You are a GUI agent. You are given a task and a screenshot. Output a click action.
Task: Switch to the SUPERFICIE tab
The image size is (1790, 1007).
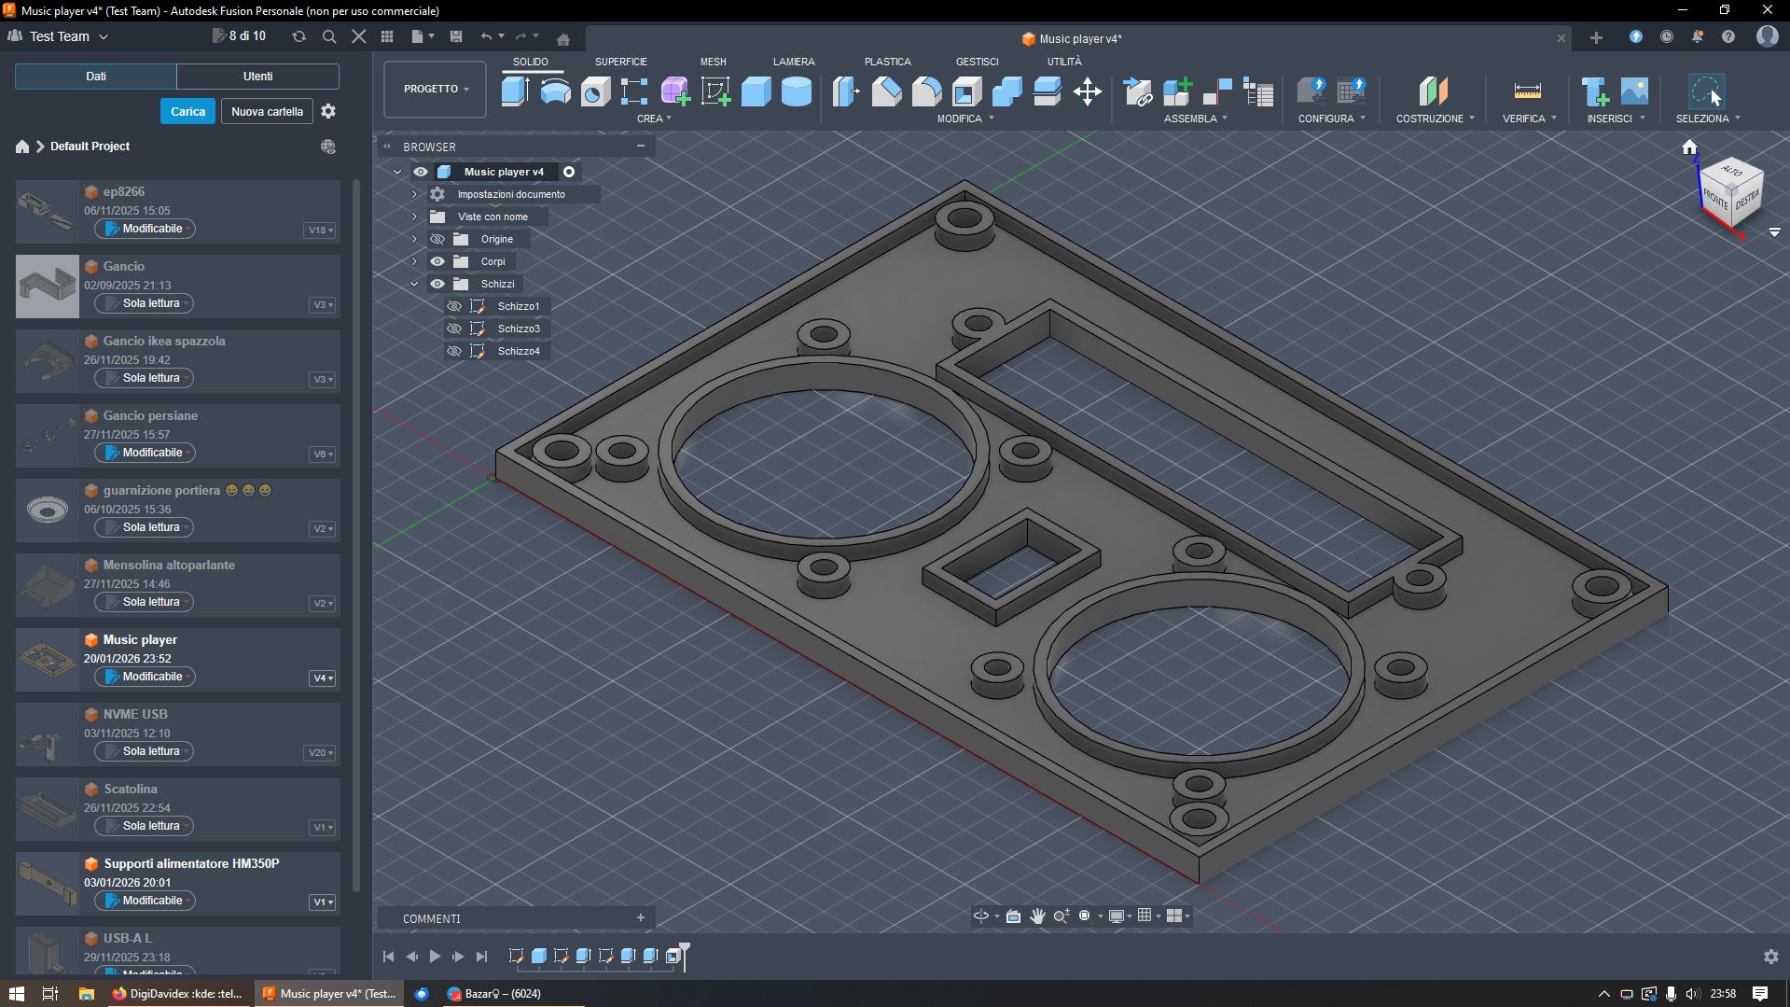[620, 62]
